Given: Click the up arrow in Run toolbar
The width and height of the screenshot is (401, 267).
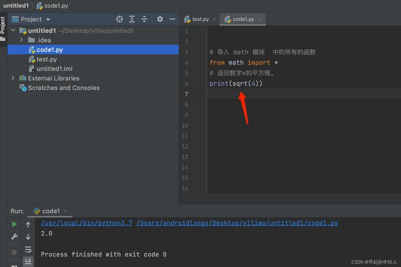Looking at the screenshot, I should point(28,225).
